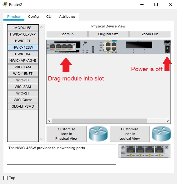Click the device view left scroll arrow

click(49, 121)
